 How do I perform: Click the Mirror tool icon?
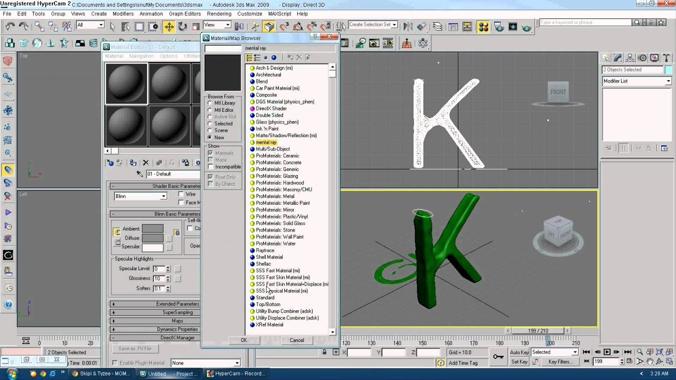(408, 26)
